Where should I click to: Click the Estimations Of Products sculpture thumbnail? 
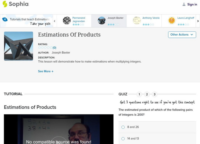coord(18,46)
